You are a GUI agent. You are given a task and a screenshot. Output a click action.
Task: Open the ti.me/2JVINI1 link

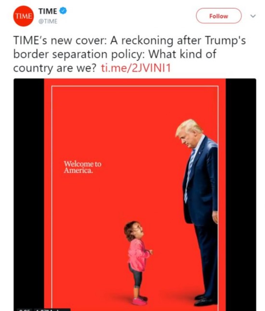(x=136, y=68)
